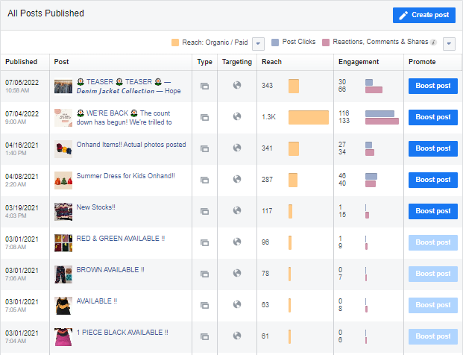
Task: Click disabled Boost post for BROWN AVAILABLE
Action: point(433,274)
